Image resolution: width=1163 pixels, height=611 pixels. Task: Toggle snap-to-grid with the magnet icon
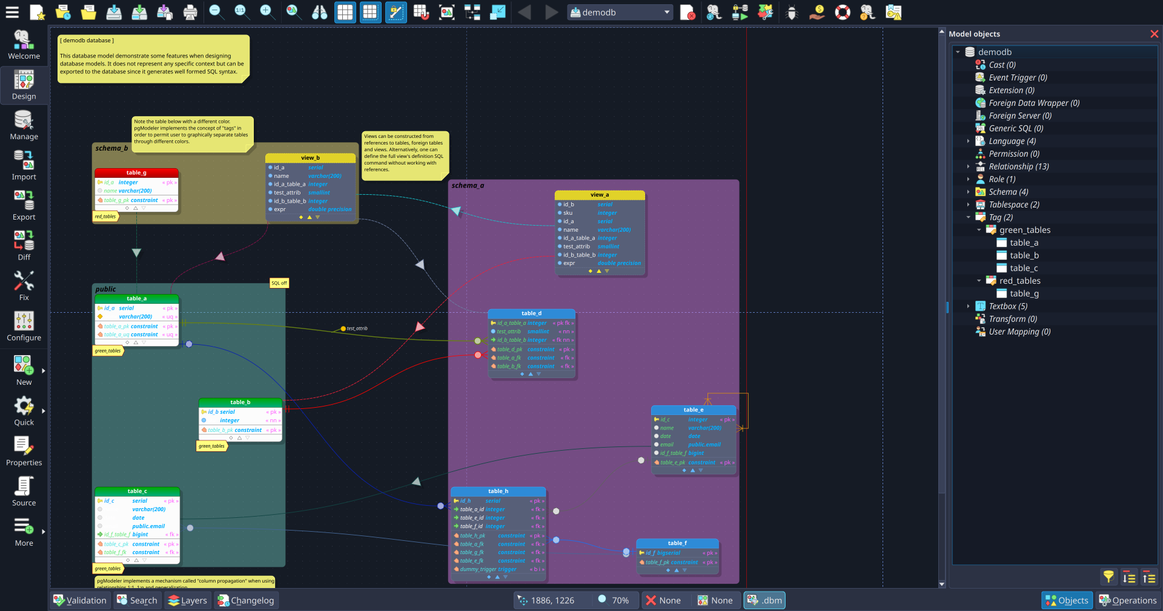click(421, 12)
